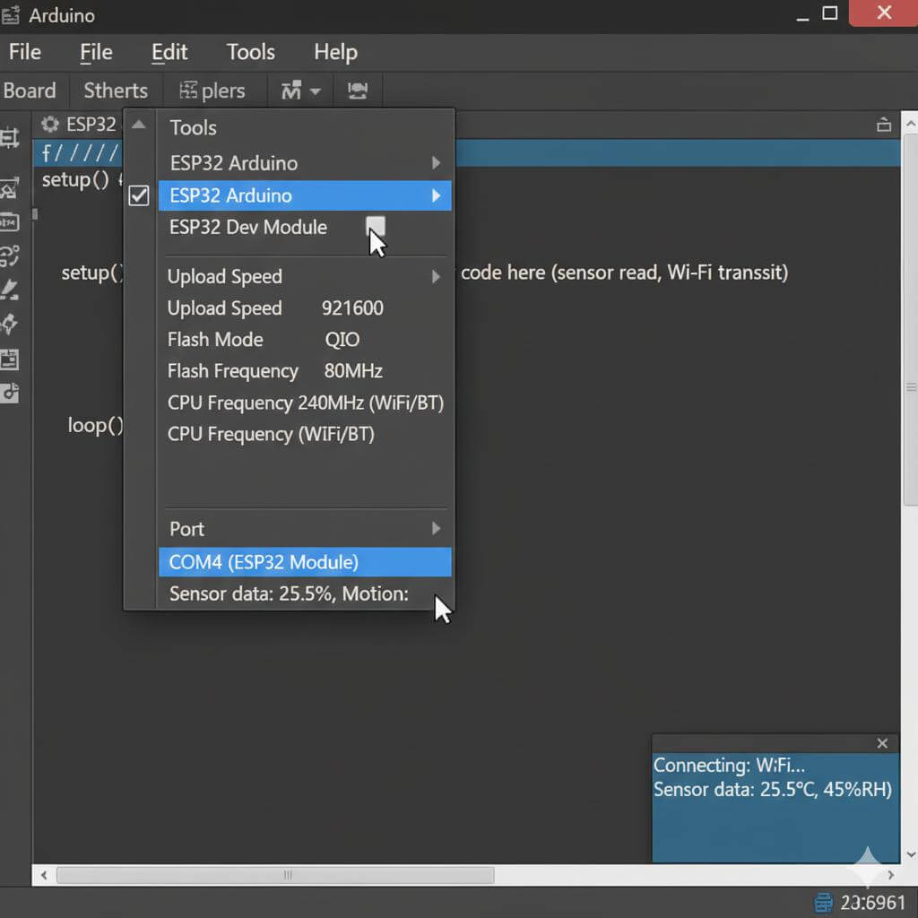Click the labeled rectangle icon in left sidebar
Image resolution: width=918 pixels, height=918 pixels.
[x=9, y=222]
